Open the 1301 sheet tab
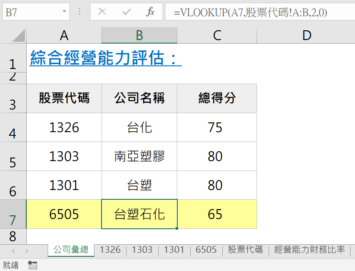This screenshot has width=355, height=271. (x=174, y=250)
